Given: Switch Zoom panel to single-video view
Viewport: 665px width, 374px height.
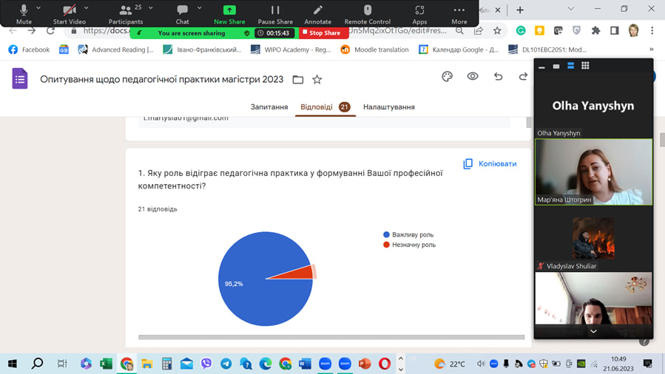Looking at the screenshot, I should 556,66.
